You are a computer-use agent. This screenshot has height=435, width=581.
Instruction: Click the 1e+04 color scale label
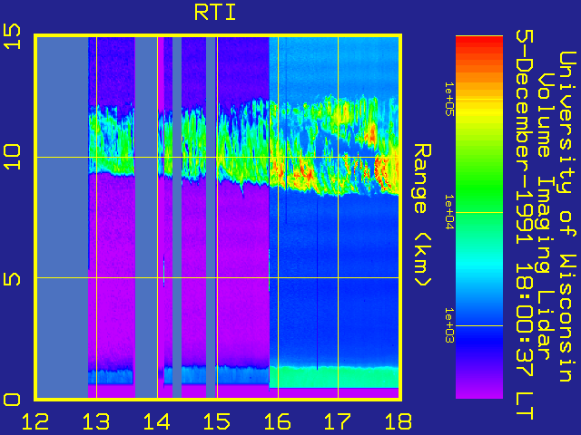click(448, 212)
